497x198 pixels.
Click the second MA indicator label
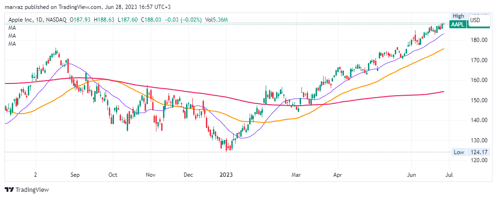(x=12, y=36)
